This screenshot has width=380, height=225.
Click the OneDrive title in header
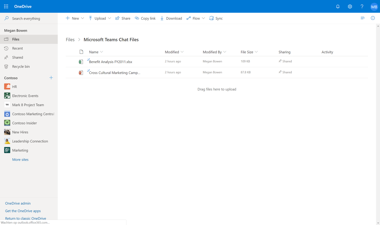(23, 7)
